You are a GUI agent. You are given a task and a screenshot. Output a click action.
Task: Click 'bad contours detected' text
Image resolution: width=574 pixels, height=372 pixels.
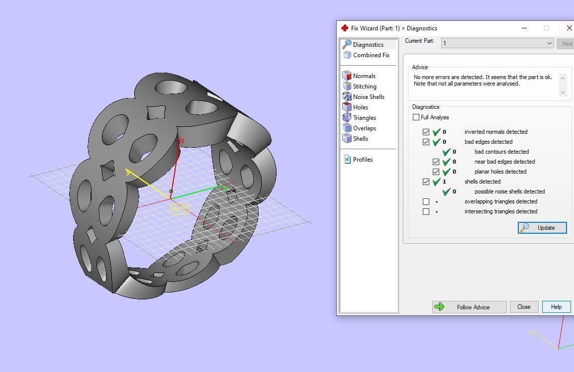501,152
